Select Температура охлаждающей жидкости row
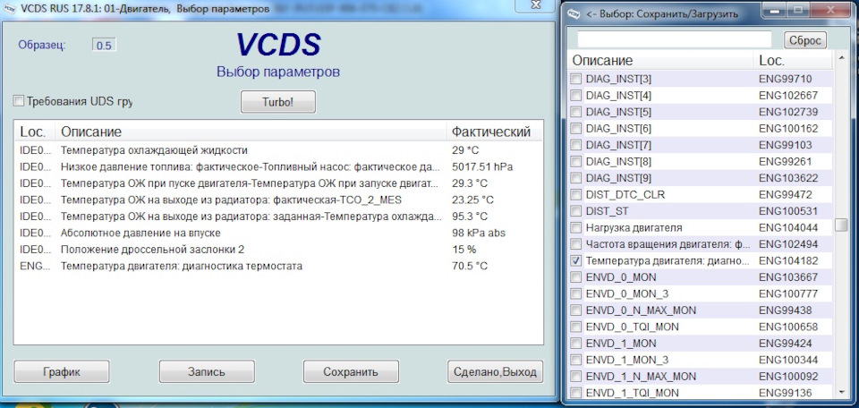 [278, 149]
